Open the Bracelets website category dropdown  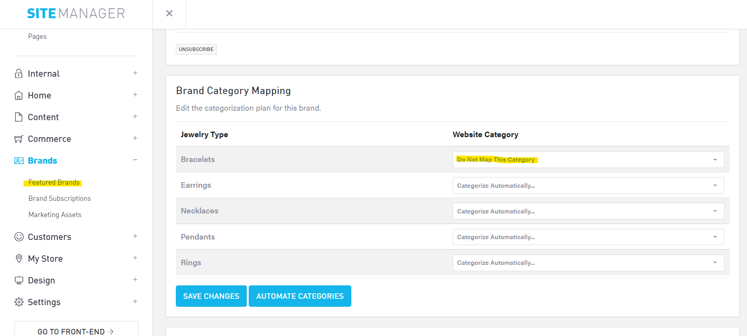[588, 160]
